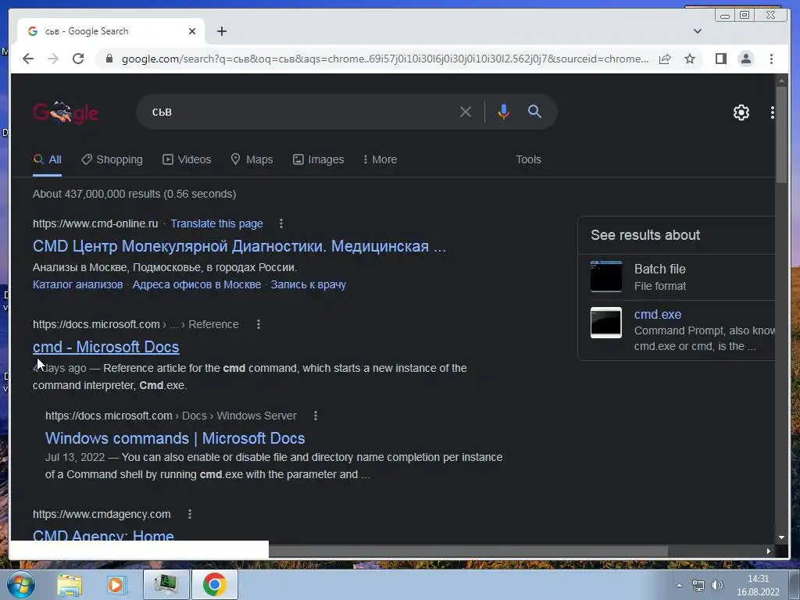Click the cmd.exe thumbnail image
The height and width of the screenshot is (600, 800).
[x=606, y=323]
